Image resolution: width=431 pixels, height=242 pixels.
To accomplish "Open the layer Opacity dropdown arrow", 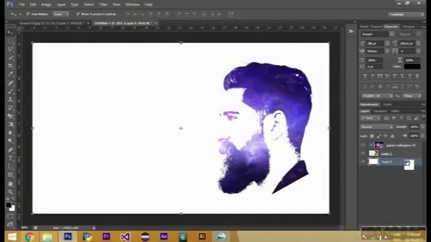I will [422, 127].
